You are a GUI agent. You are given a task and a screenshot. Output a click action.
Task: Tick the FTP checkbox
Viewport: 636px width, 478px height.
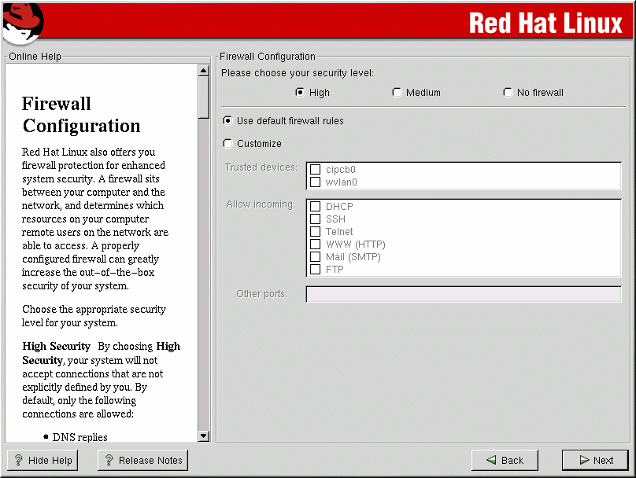click(x=316, y=270)
